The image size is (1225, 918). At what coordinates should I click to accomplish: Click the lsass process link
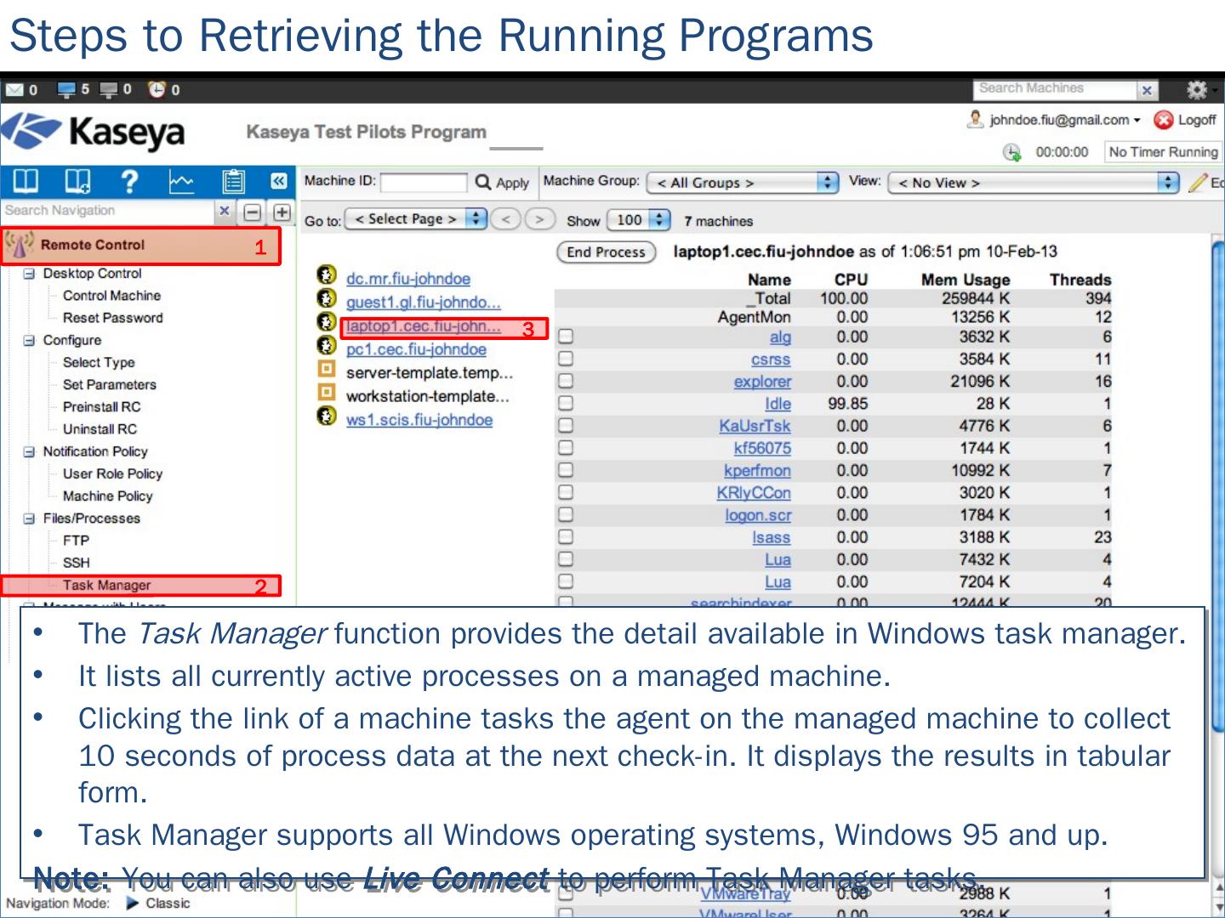[x=772, y=537]
